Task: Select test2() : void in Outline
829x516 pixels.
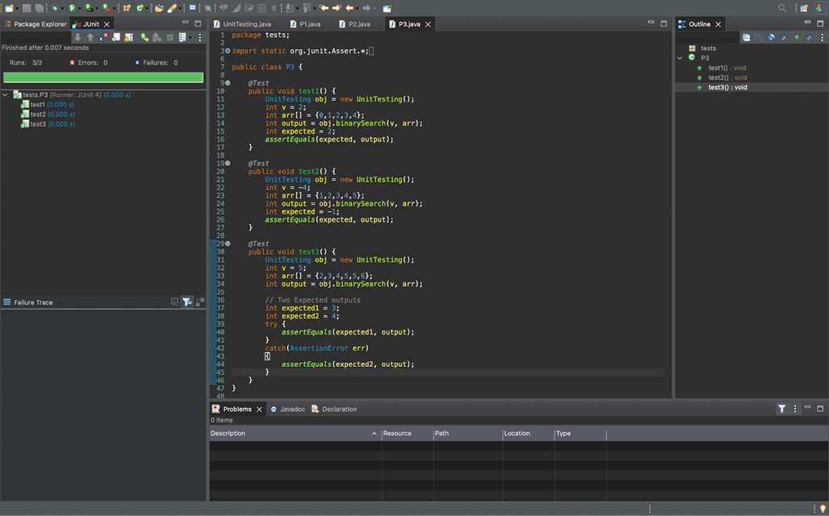Action: click(722, 77)
